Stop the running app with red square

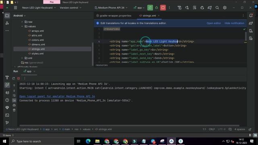pos(163,8)
